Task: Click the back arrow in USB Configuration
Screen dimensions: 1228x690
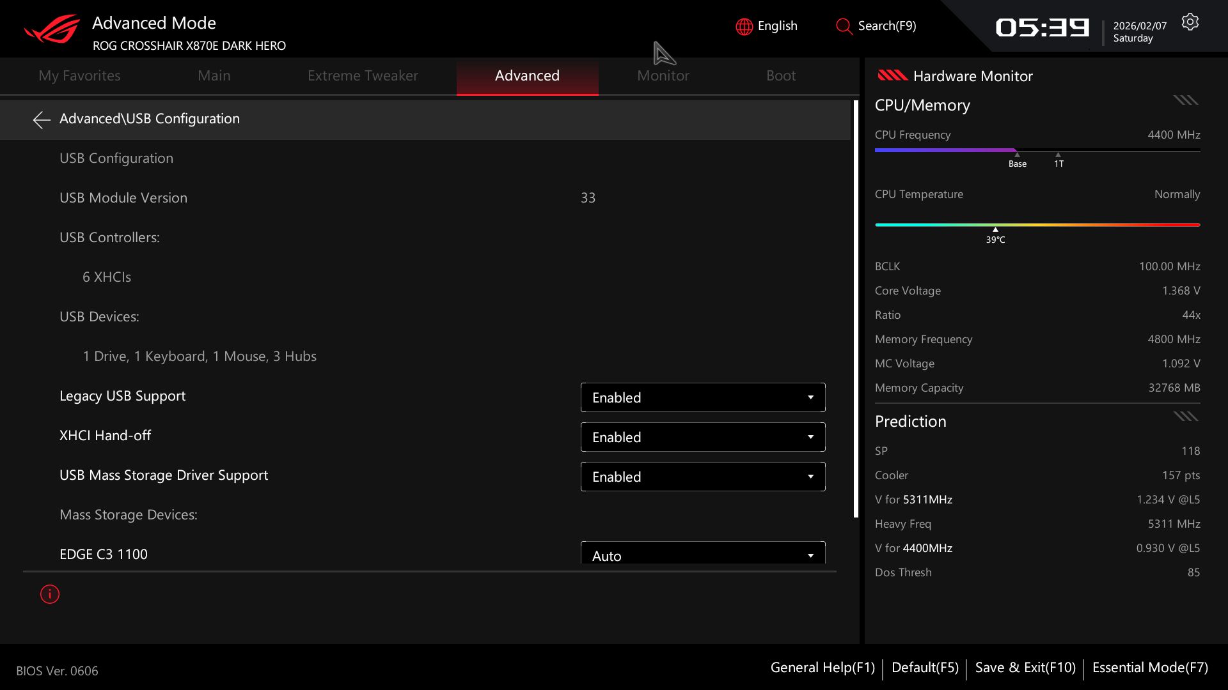Action: pyautogui.click(x=42, y=119)
